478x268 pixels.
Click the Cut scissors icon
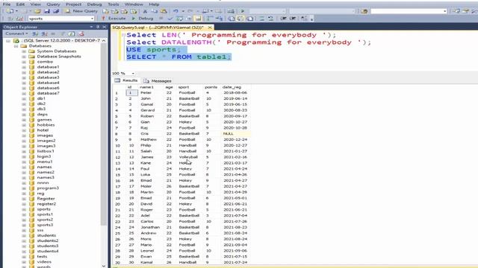[x=145, y=11]
